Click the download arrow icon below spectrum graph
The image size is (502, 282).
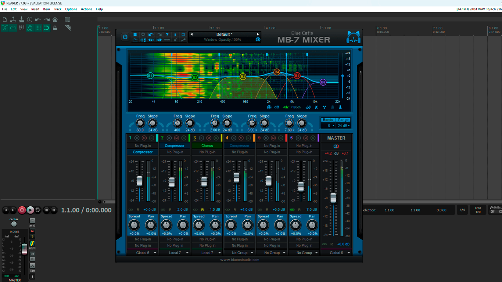tap(340, 107)
